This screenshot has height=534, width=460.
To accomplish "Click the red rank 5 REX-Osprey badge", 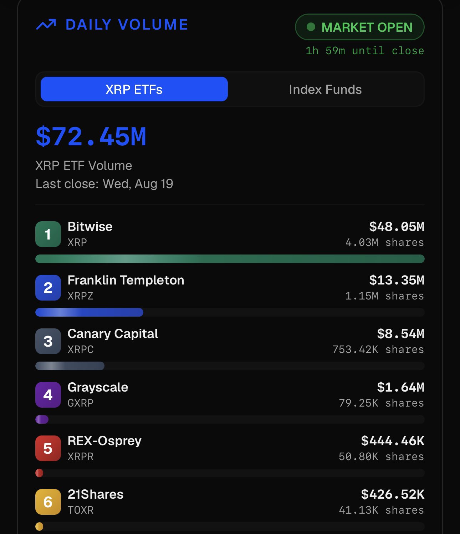I will 48,448.
